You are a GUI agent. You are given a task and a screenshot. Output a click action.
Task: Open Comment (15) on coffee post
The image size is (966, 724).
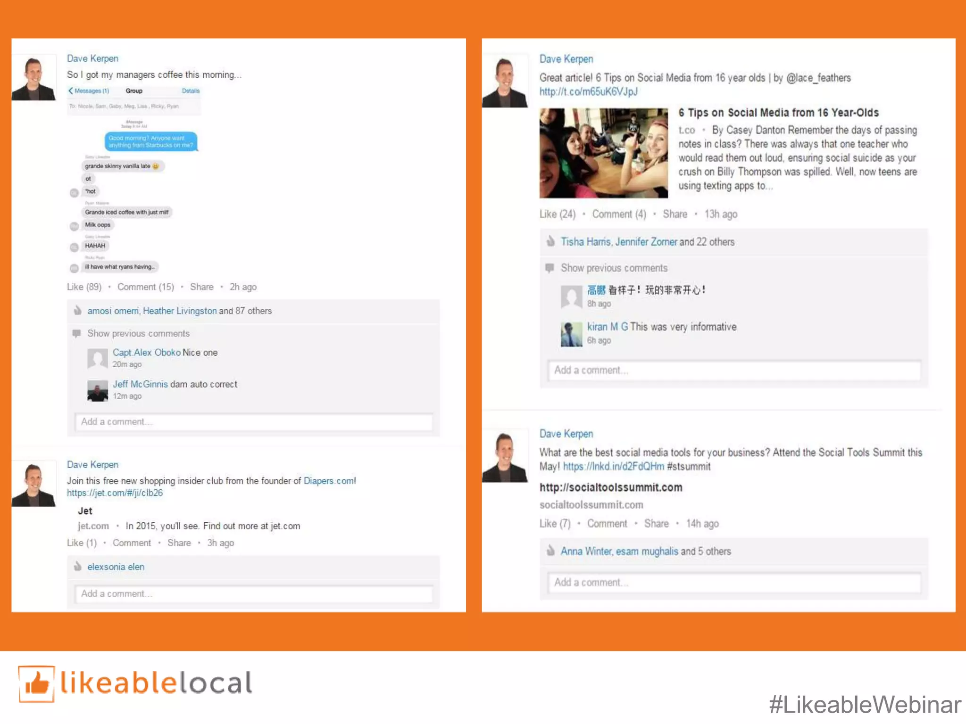pyautogui.click(x=146, y=287)
